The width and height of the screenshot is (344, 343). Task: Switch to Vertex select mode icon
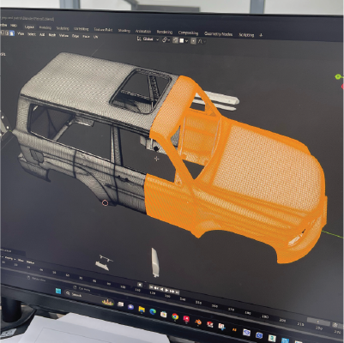[2, 33]
